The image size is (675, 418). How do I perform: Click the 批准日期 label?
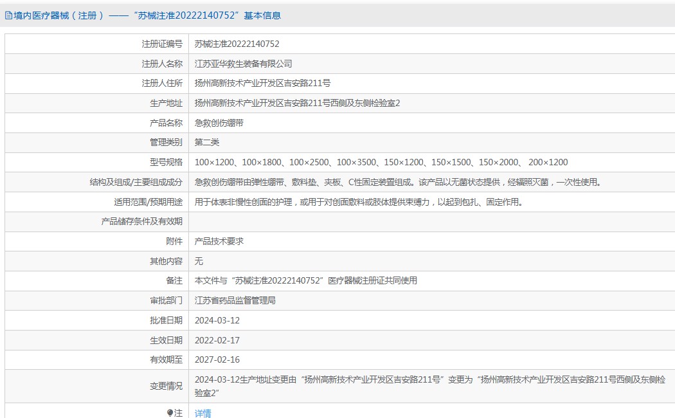click(166, 321)
